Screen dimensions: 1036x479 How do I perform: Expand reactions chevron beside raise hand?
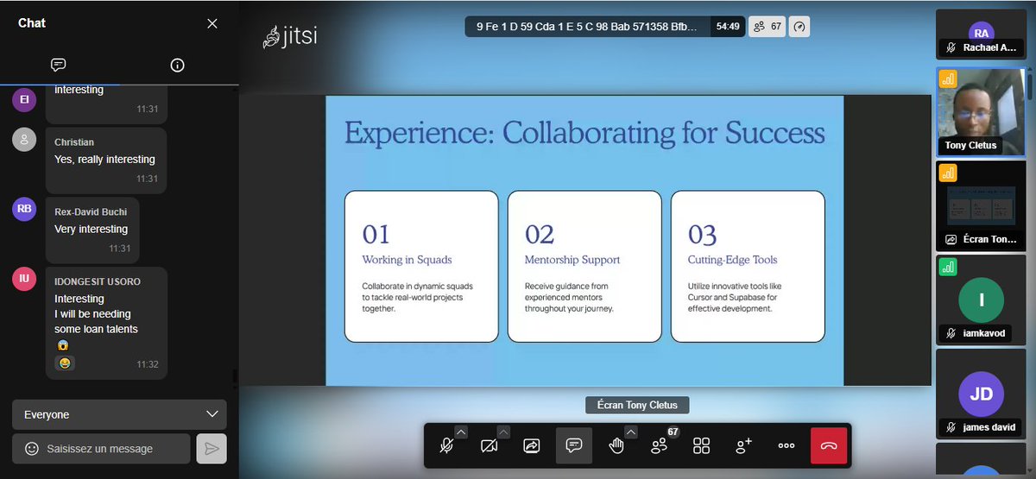click(631, 432)
